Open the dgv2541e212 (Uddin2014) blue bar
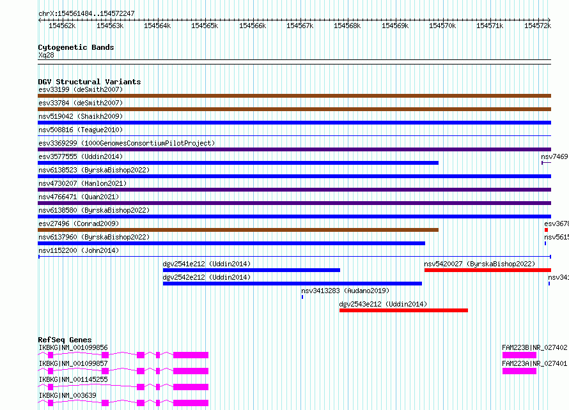 251,270
